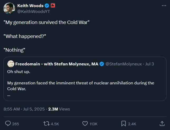The width and height of the screenshot is (170, 130).
Task: Click the Jul 3 quoted post date
Action: click(149, 64)
